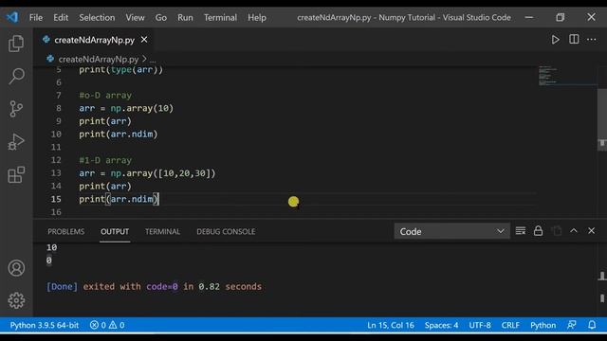Viewport: 607px width, 341px height.
Task: Select Python 3.9.5 64-bit interpreter
Action: pyautogui.click(x=45, y=325)
